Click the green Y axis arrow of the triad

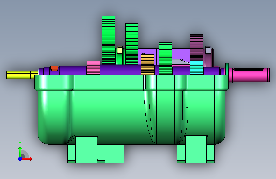tap(20, 152)
